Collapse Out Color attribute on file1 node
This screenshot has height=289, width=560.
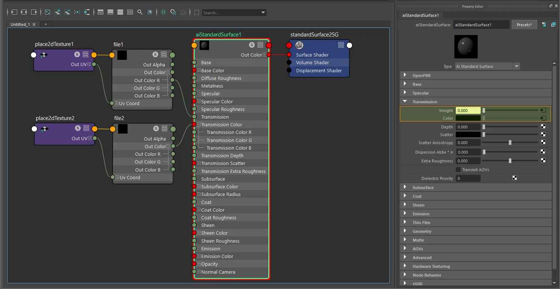[167, 72]
